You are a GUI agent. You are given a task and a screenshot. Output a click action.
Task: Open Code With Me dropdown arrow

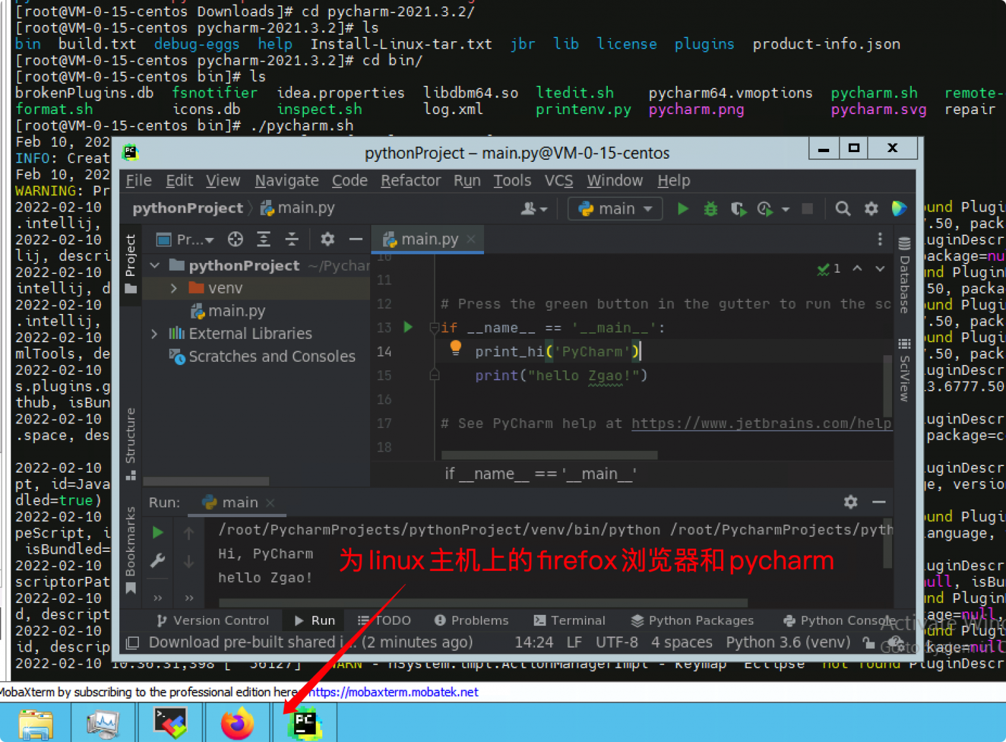[544, 210]
